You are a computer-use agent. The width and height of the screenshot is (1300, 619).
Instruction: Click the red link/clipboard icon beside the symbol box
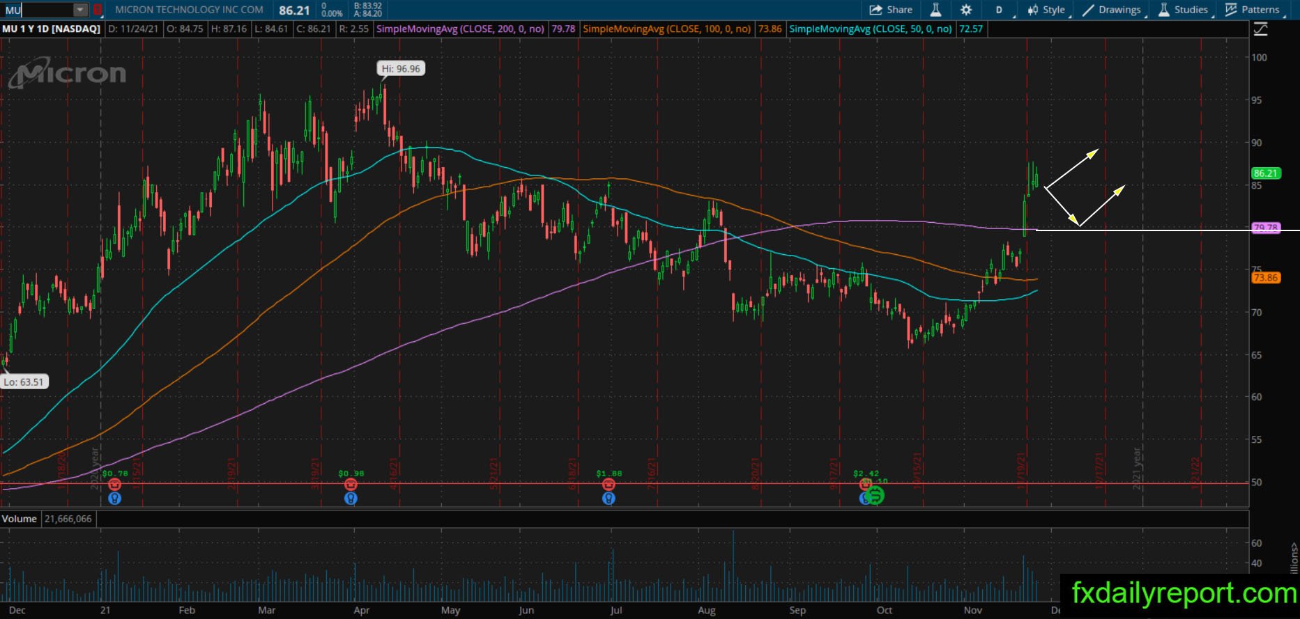pos(98,10)
